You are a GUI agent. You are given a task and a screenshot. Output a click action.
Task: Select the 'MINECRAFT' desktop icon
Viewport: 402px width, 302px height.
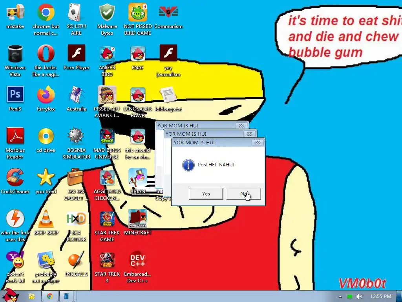tap(138, 218)
